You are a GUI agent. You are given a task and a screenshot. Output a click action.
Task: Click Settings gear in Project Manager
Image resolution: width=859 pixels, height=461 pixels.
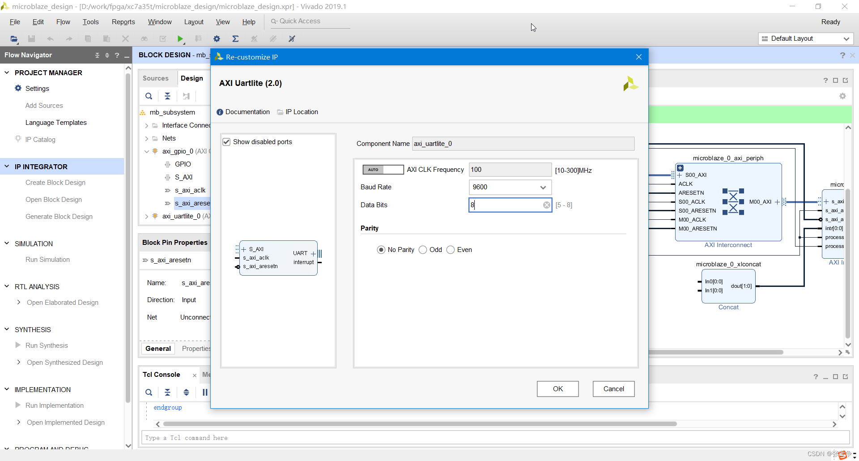point(18,88)
